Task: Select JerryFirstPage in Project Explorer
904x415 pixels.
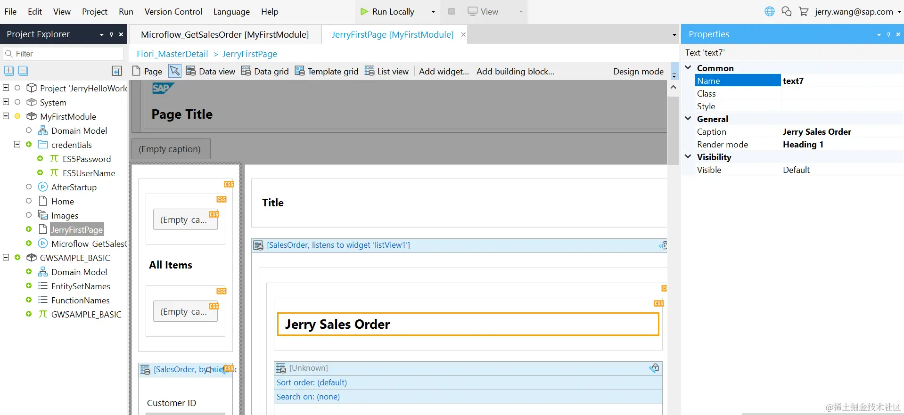Action: [x=77, y=229]
